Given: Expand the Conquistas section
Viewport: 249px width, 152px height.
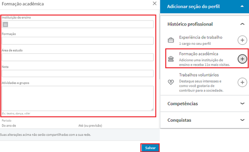Looking at the screenshot, I should [x=242, y=120].
